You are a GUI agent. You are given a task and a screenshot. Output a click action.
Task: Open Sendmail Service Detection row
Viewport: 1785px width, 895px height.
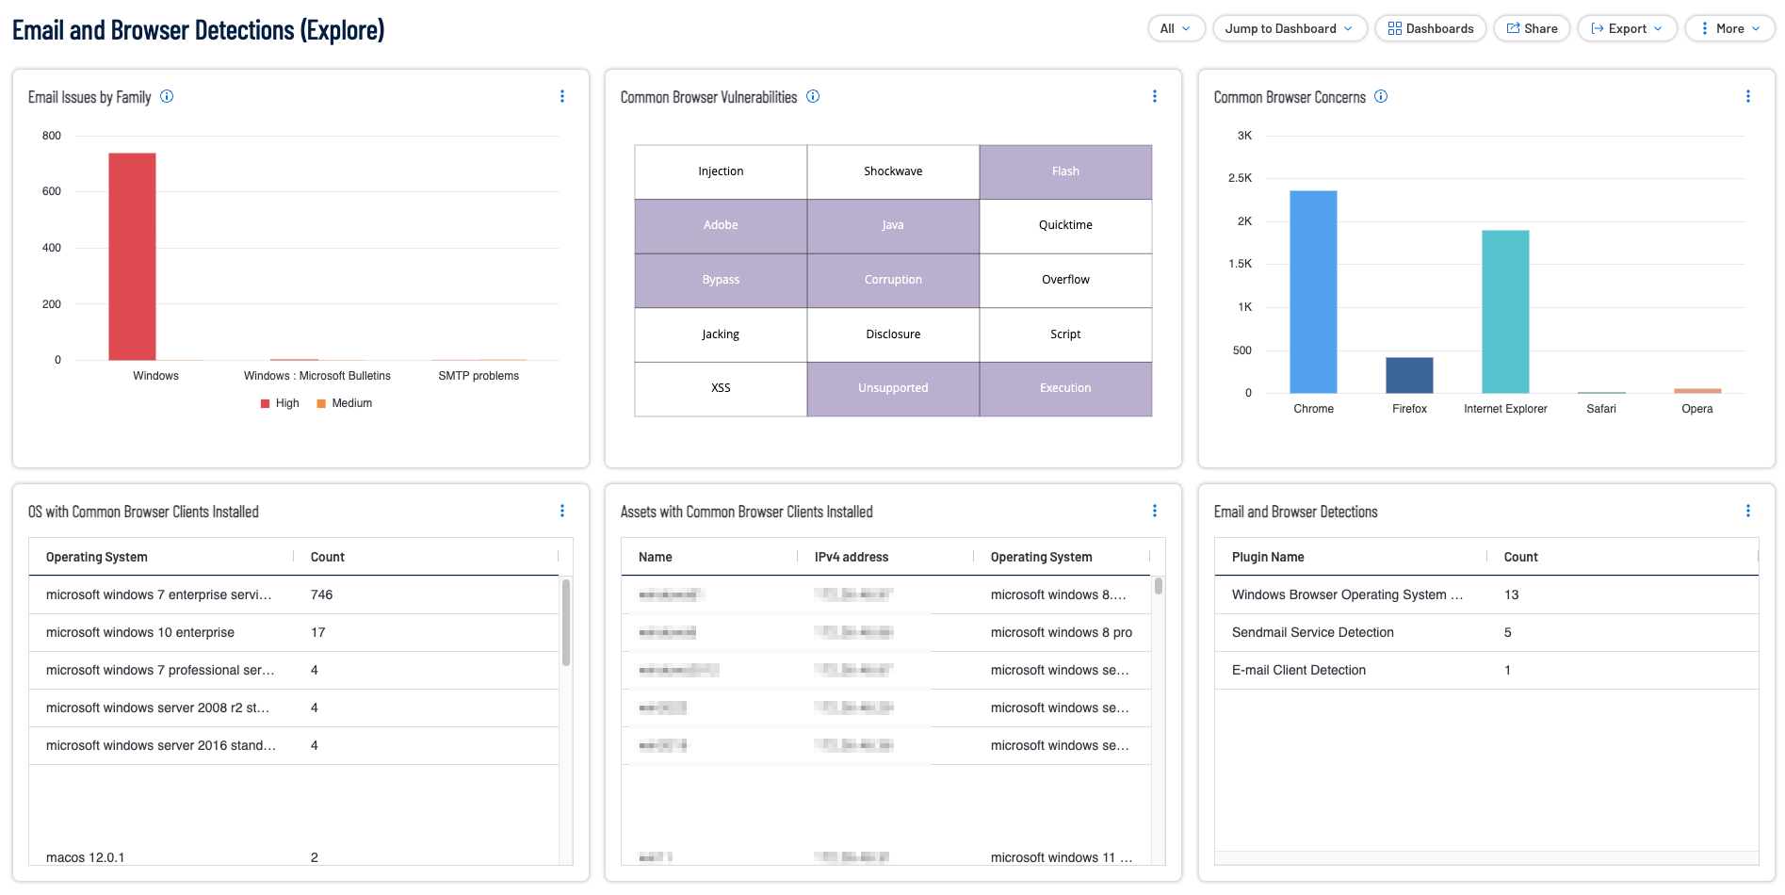coord(1486,632)
